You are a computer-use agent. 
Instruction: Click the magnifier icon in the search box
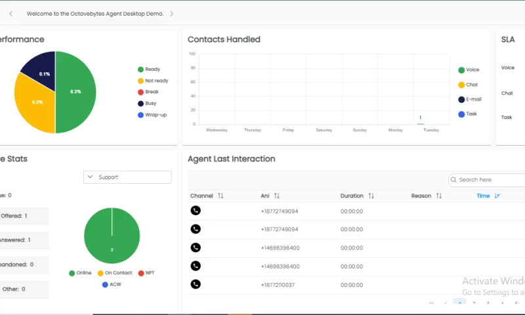coord(453,180)
